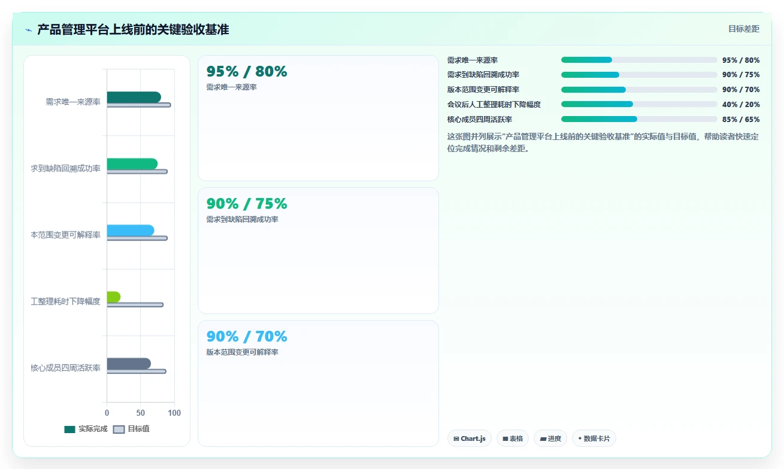The height and width of the screenshot is (469, 784).
Task: Click the lightning icon beside the dashboard title
Action: (x=28, y=30)
